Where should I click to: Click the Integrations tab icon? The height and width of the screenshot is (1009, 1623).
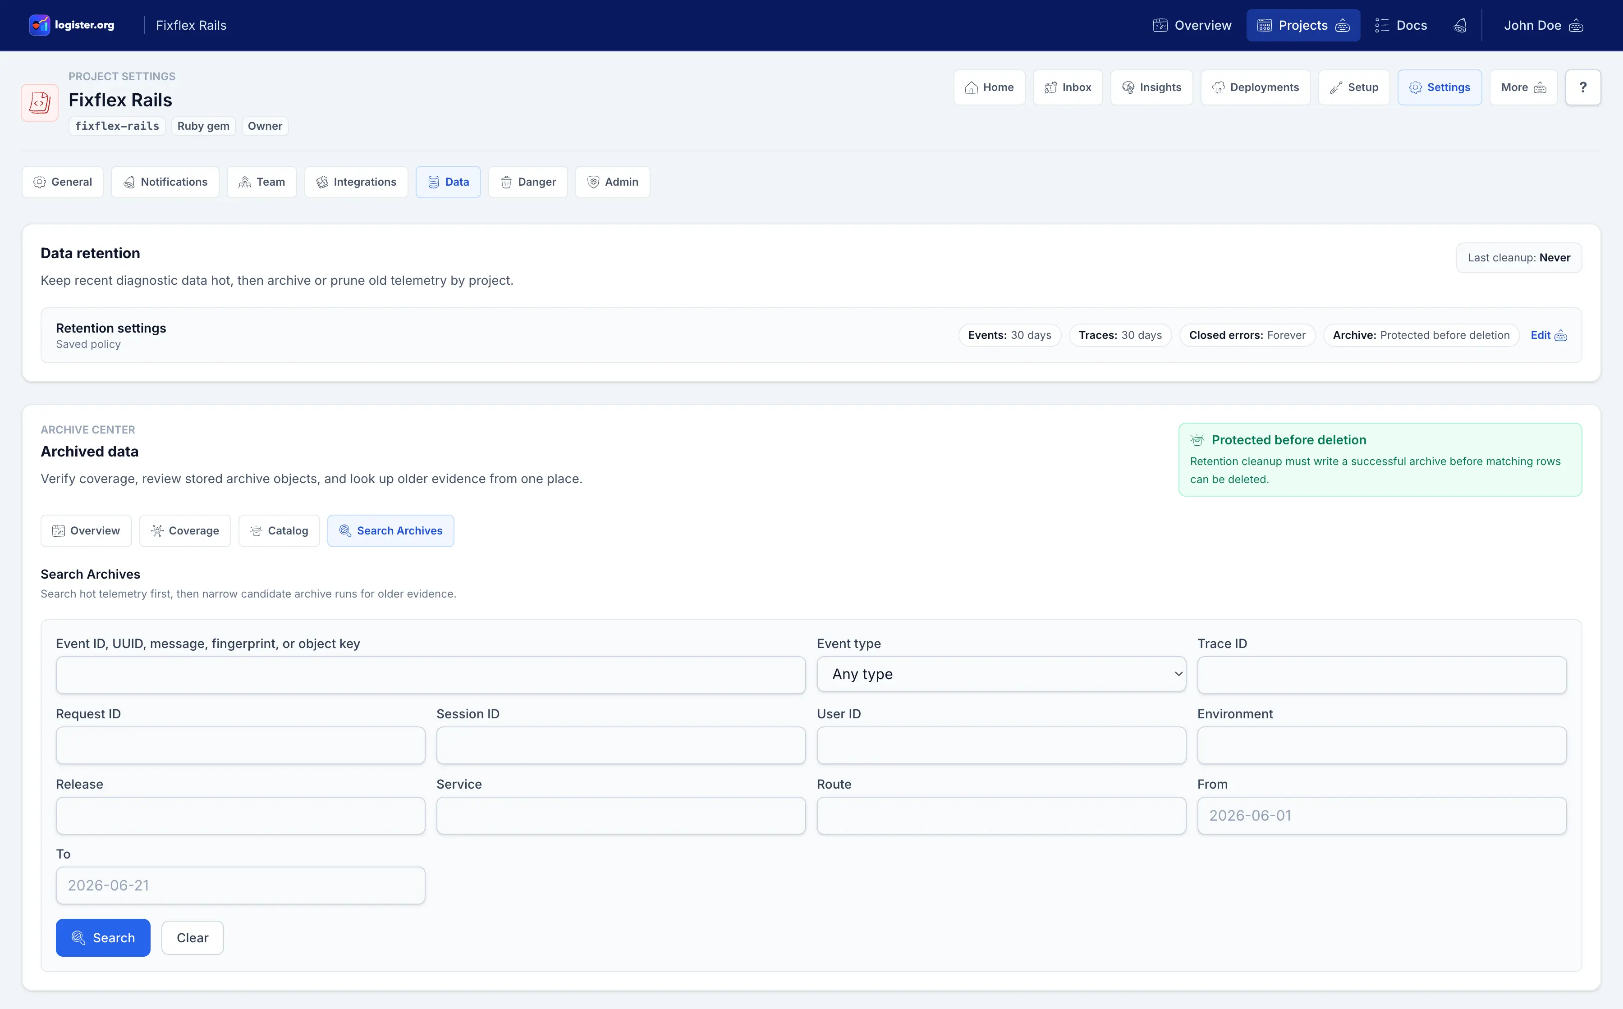[x=322, y=182]
